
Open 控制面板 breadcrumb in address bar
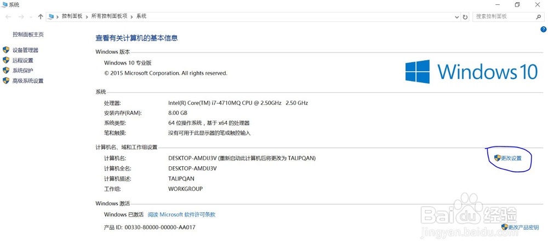point(72,16)
